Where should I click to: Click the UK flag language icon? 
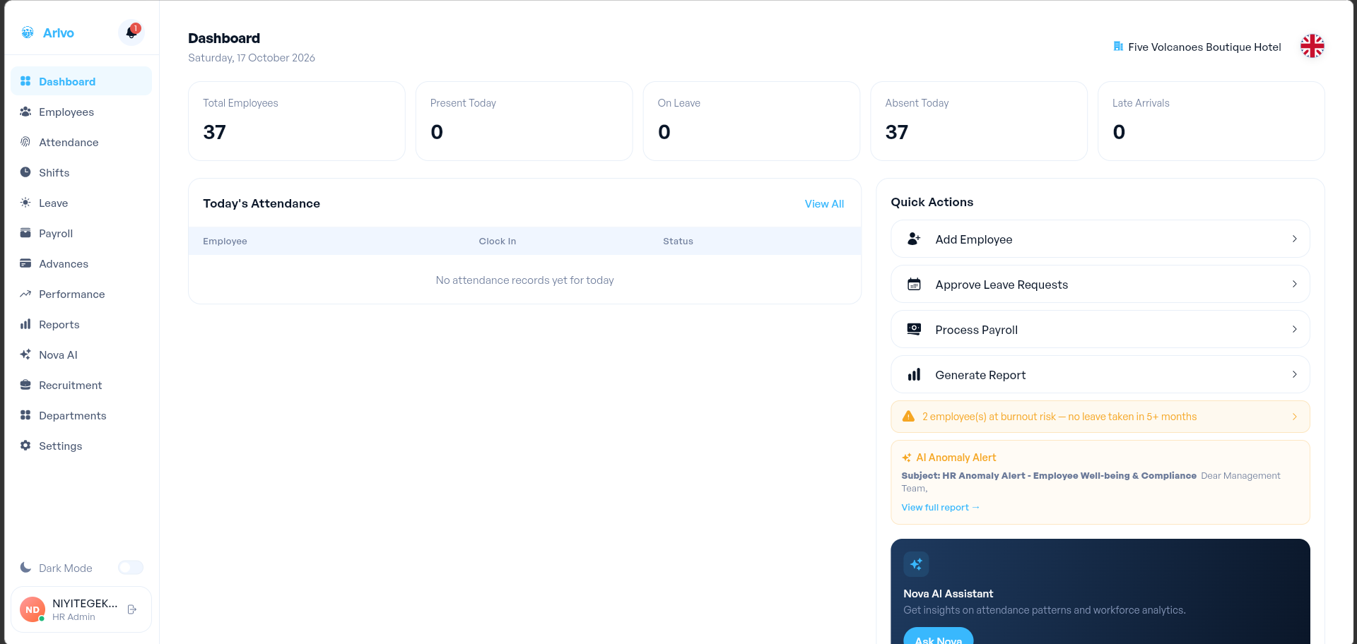1312,47
